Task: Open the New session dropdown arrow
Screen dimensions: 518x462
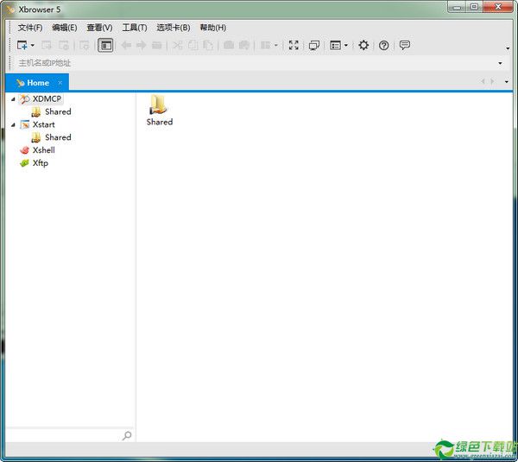Action: coord(33,45)
